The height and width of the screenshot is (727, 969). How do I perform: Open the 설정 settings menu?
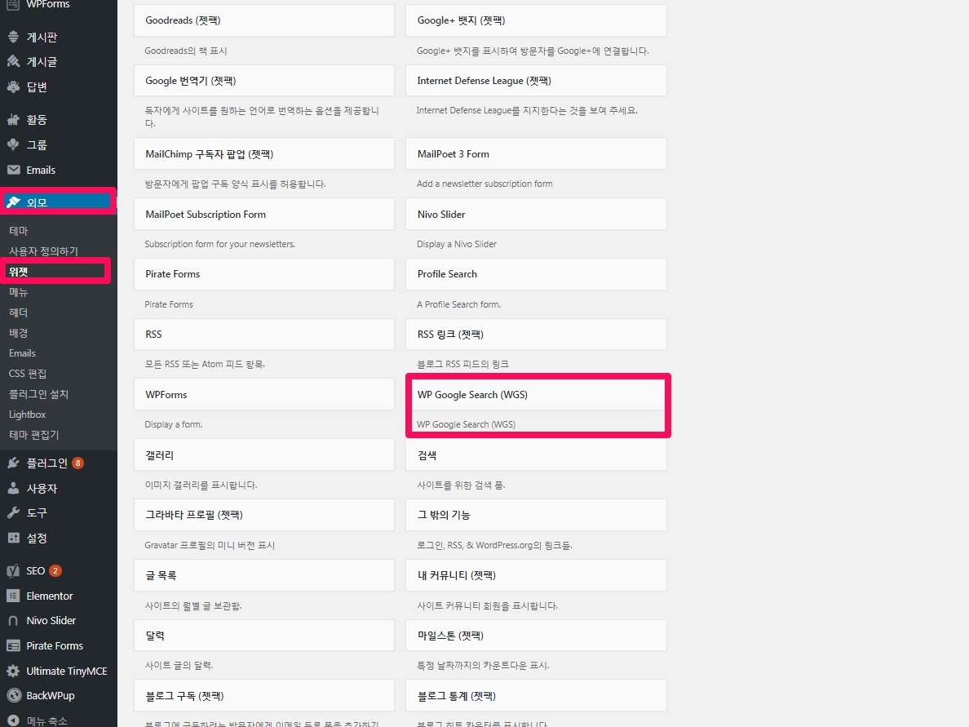pos(37,539)
